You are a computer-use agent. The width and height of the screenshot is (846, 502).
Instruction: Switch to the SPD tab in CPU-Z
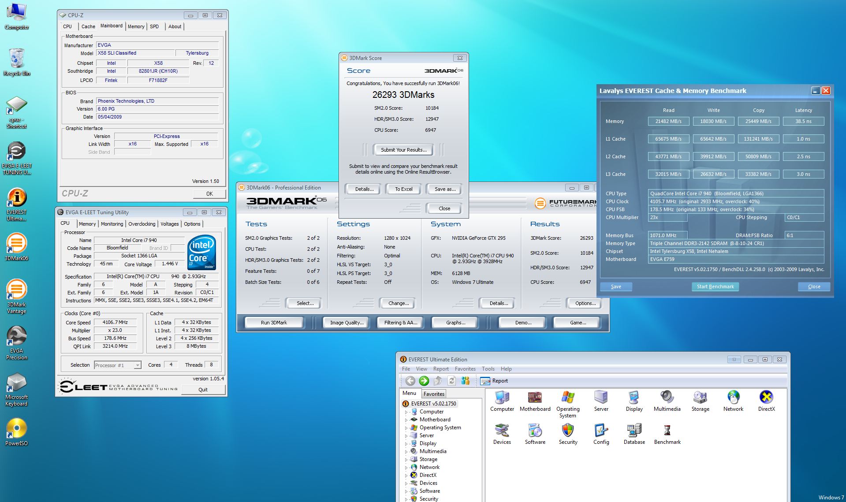point(154,26)
